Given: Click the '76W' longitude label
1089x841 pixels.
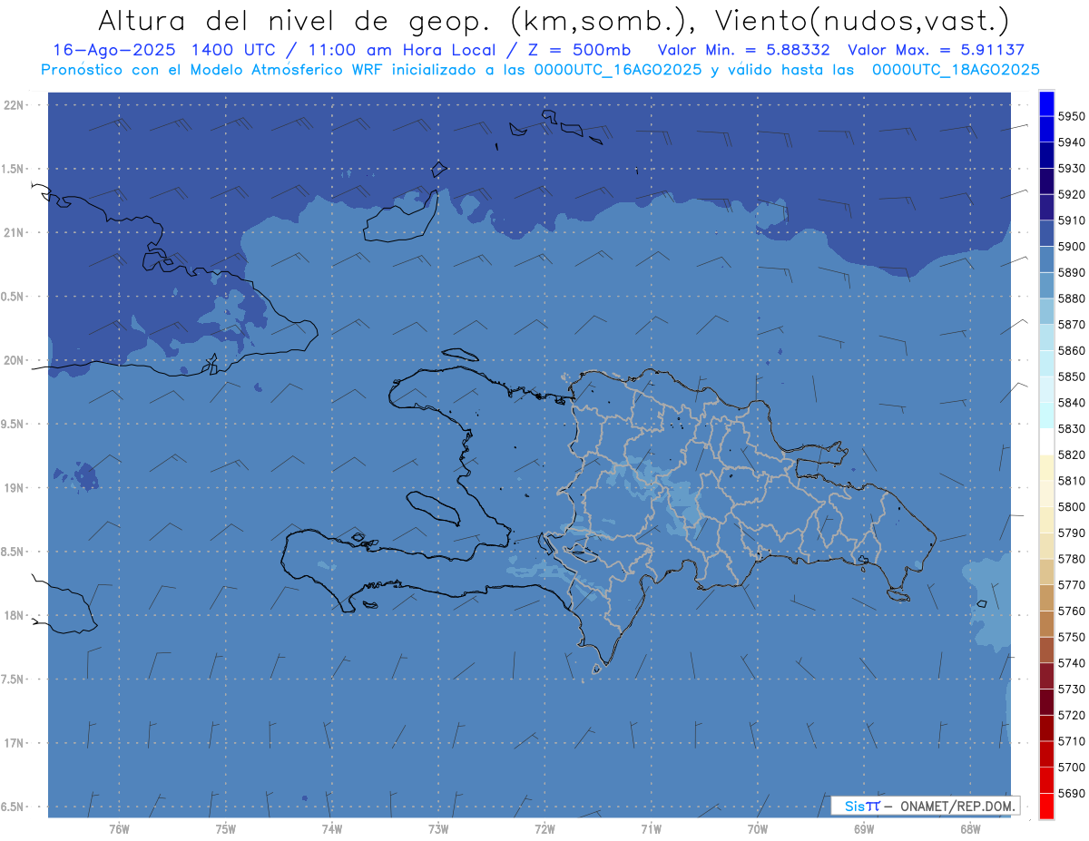Looking at the screenshot, I should pyautogui.click(x=119, y=829).
